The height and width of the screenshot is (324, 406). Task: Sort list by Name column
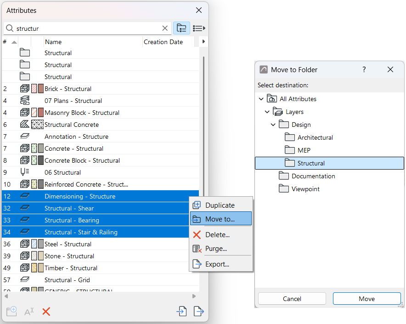click(93, 42)
